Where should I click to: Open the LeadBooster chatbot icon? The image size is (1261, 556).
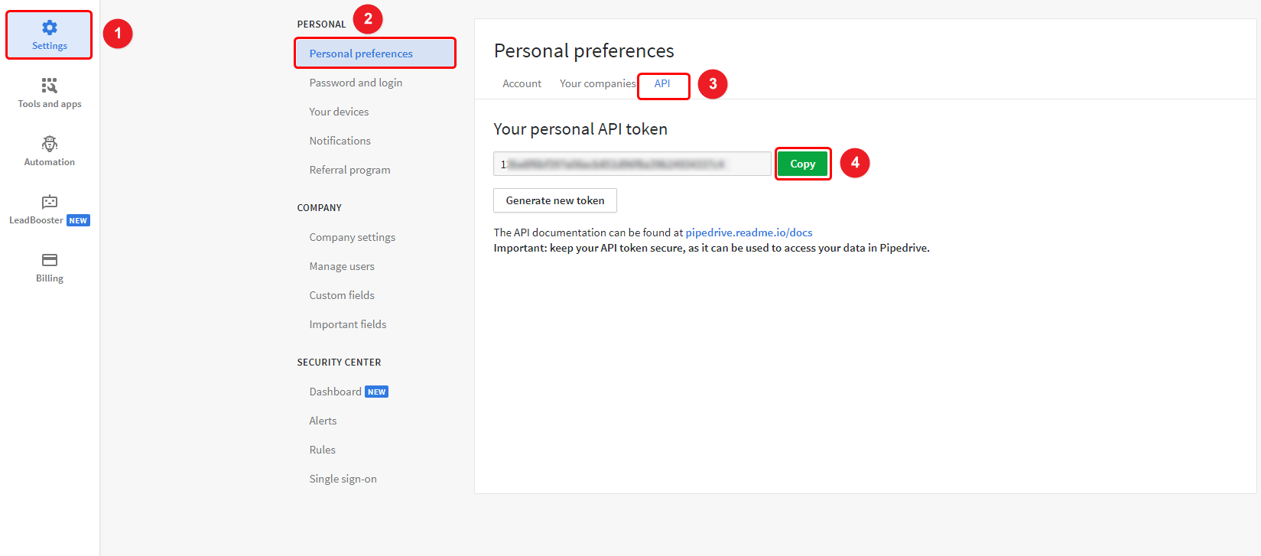tap(50, 202)
